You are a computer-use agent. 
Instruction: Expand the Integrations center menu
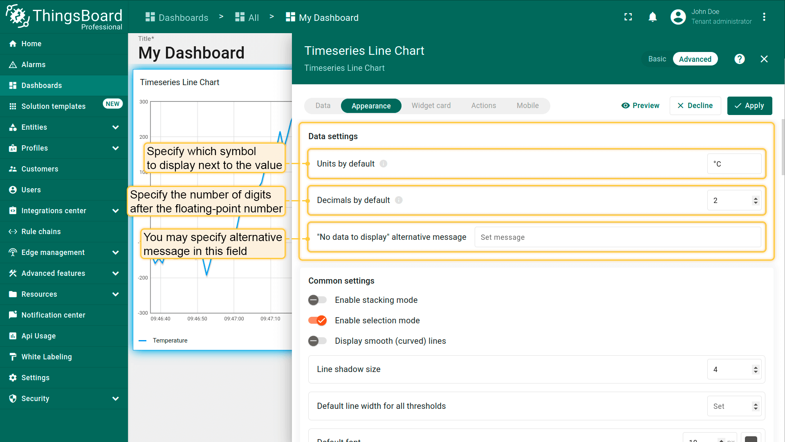115,211
